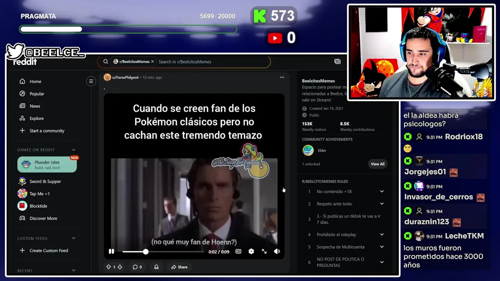Click the Reddit logo
Screen dimensions: 500x281
pyautogui.click(x=25, y=62)
